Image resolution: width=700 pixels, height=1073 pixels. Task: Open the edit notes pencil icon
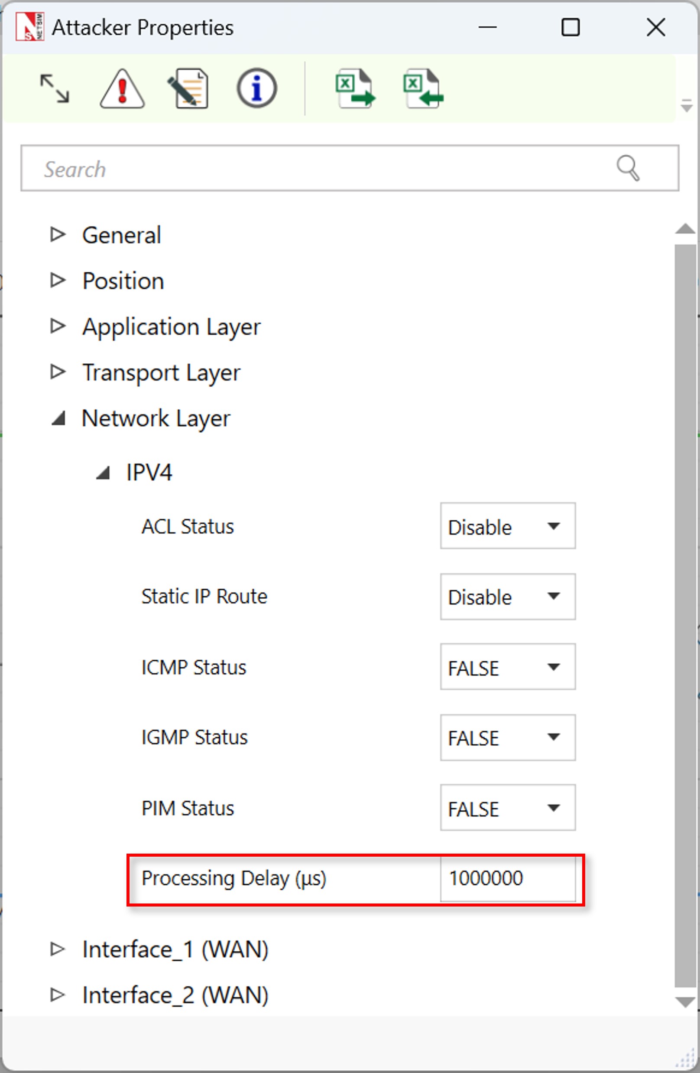click(x=189, y=89)
